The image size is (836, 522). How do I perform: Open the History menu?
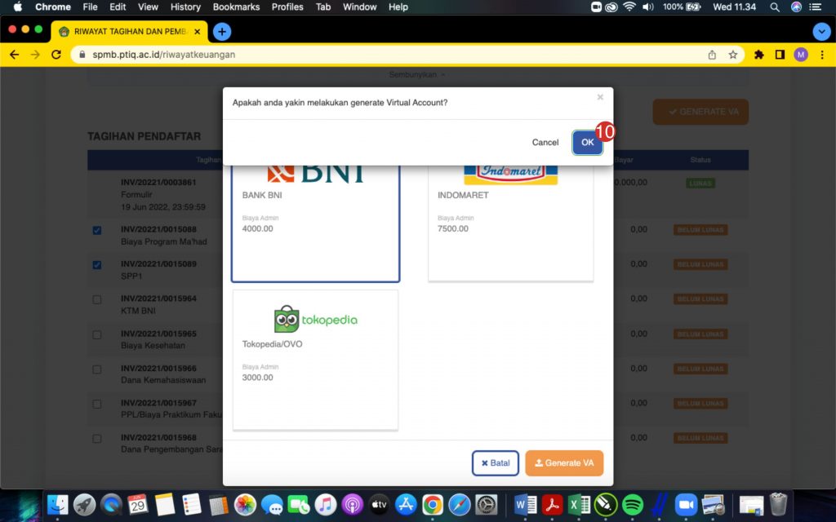point(185,7)
